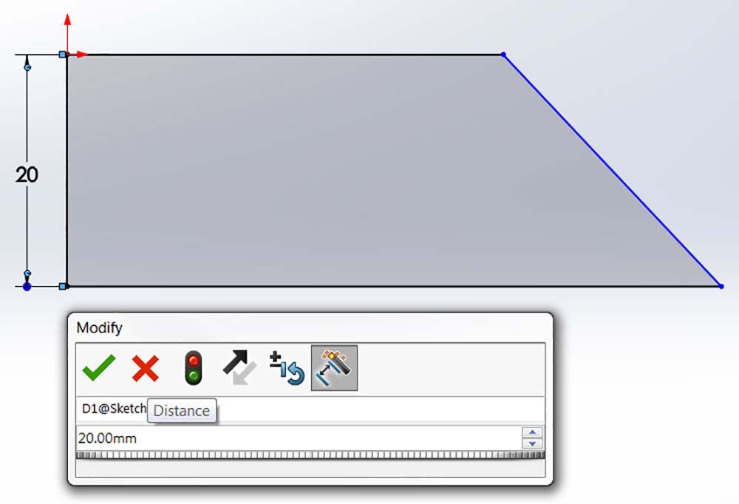Click the blue endpoint at bottom right corner
739x504 pixels.
[721, 286]
